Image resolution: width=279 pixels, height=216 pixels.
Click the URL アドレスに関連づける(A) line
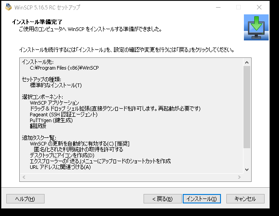60,167
